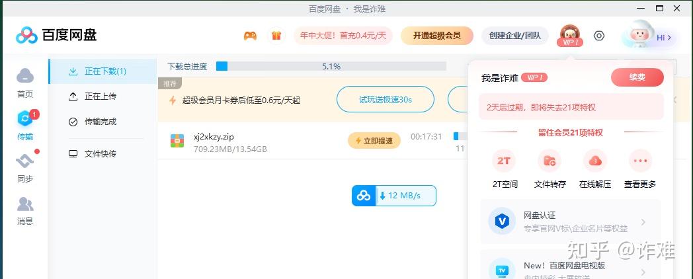Go to 首页 in sidebar
Screen dimensions: 693x279
point(25,83)
